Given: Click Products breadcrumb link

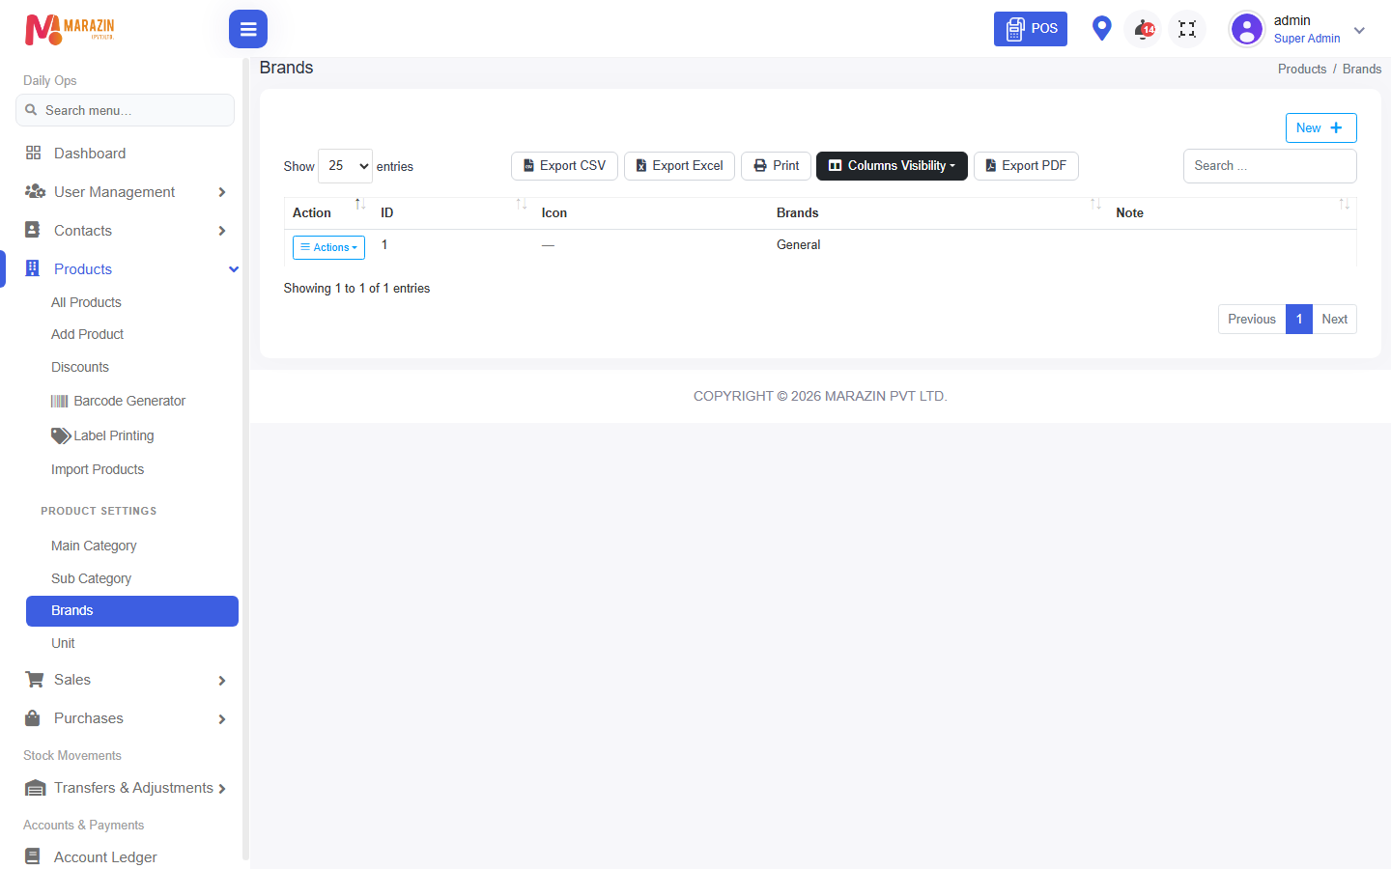Looking at the screenshot, I should coord(1302,70).
